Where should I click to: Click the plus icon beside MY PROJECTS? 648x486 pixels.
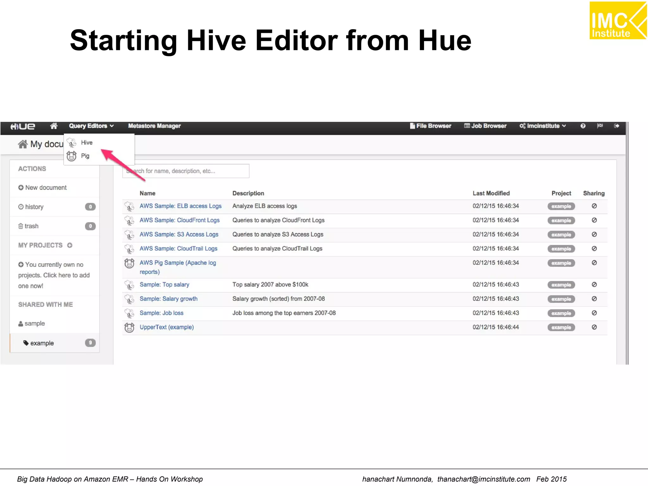[70, 245]
